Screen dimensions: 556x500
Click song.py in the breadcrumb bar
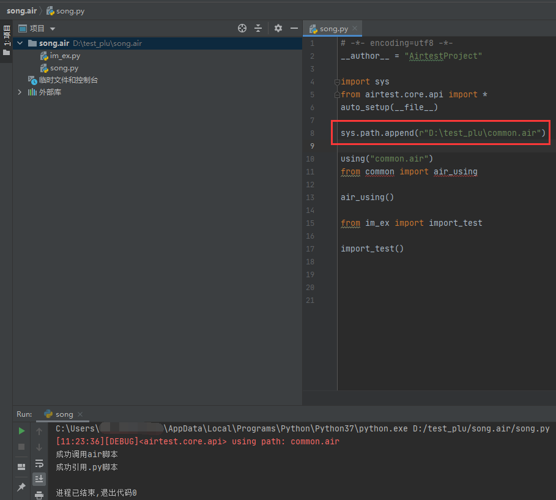(x=70, y=11)
